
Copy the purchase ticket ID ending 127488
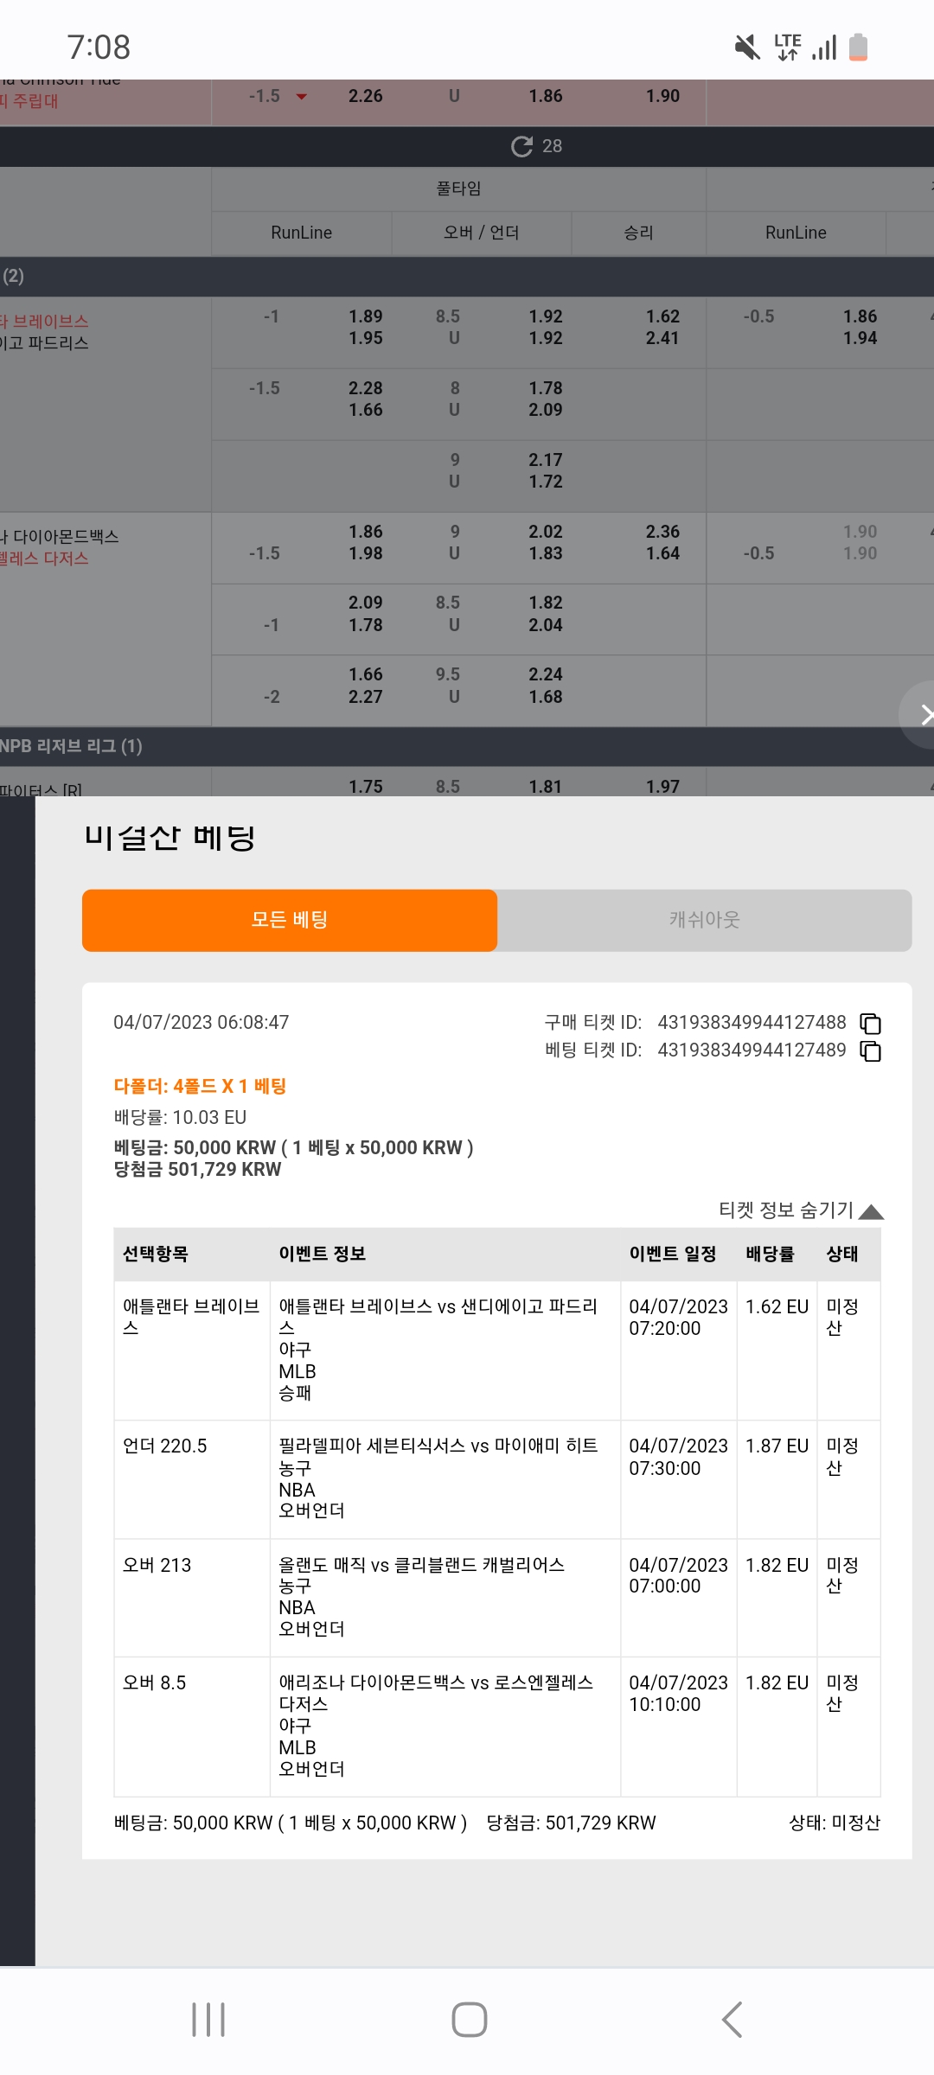click(870, 1024)
